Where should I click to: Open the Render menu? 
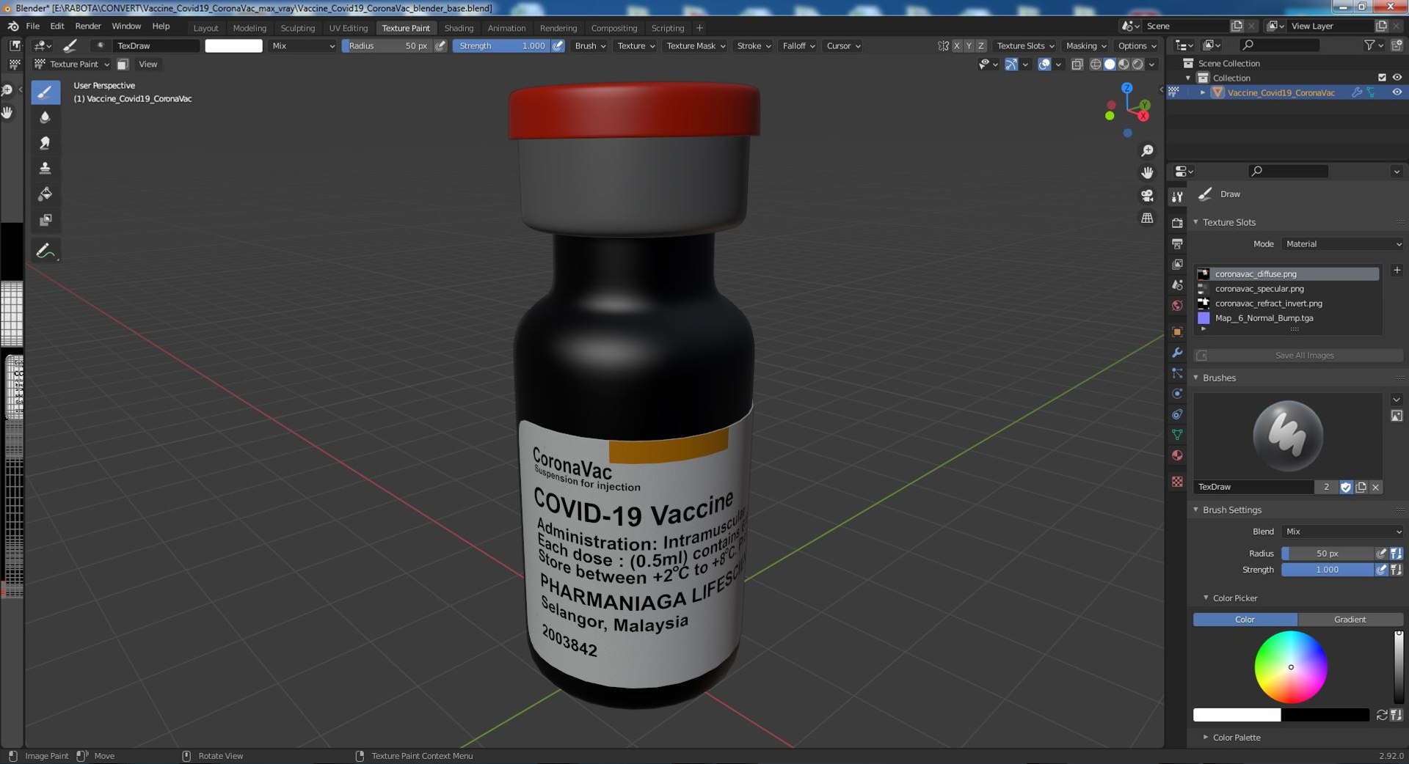tap(88, 26)
